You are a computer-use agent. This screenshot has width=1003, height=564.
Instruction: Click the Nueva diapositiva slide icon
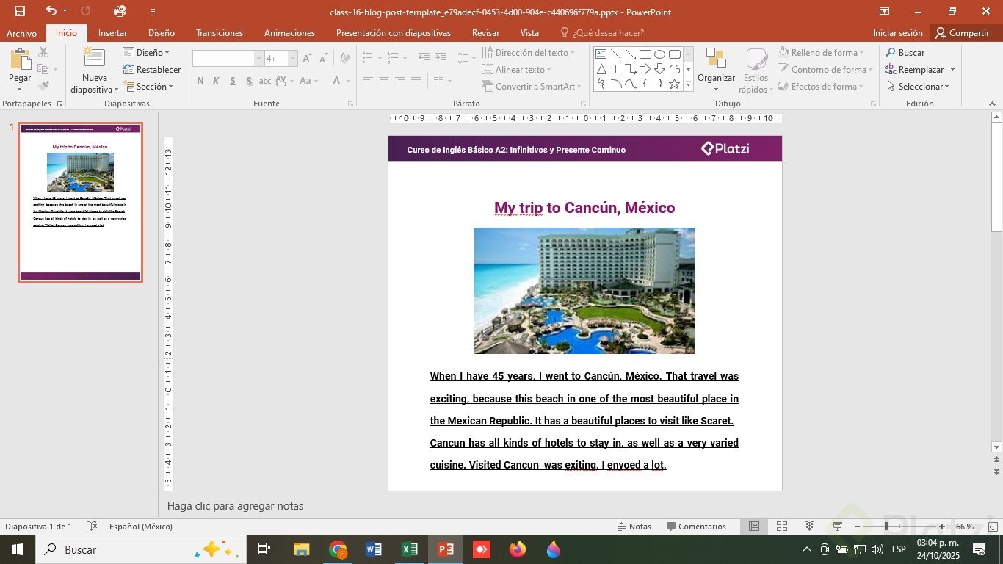[x=94, y=59]
